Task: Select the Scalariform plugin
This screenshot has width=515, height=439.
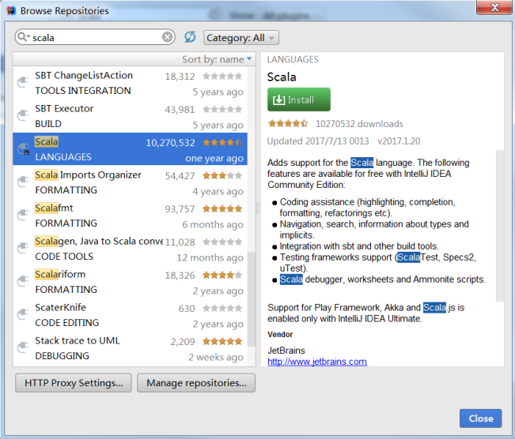Action: 130,282
